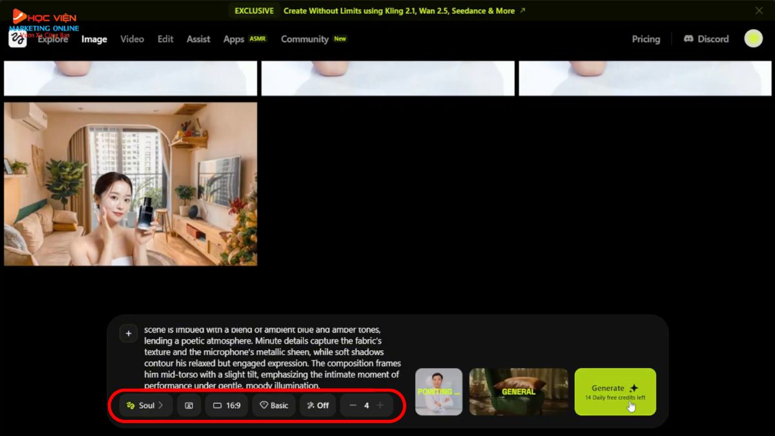The height and width of the screenshot is (436, 775).
Task: Select the POINTING preset thumbnail
Action: tap(439, 391)
